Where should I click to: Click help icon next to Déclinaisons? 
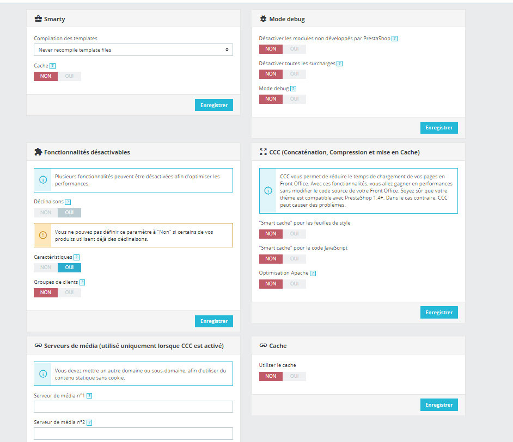pyautogui.click(x=68, y=202)
